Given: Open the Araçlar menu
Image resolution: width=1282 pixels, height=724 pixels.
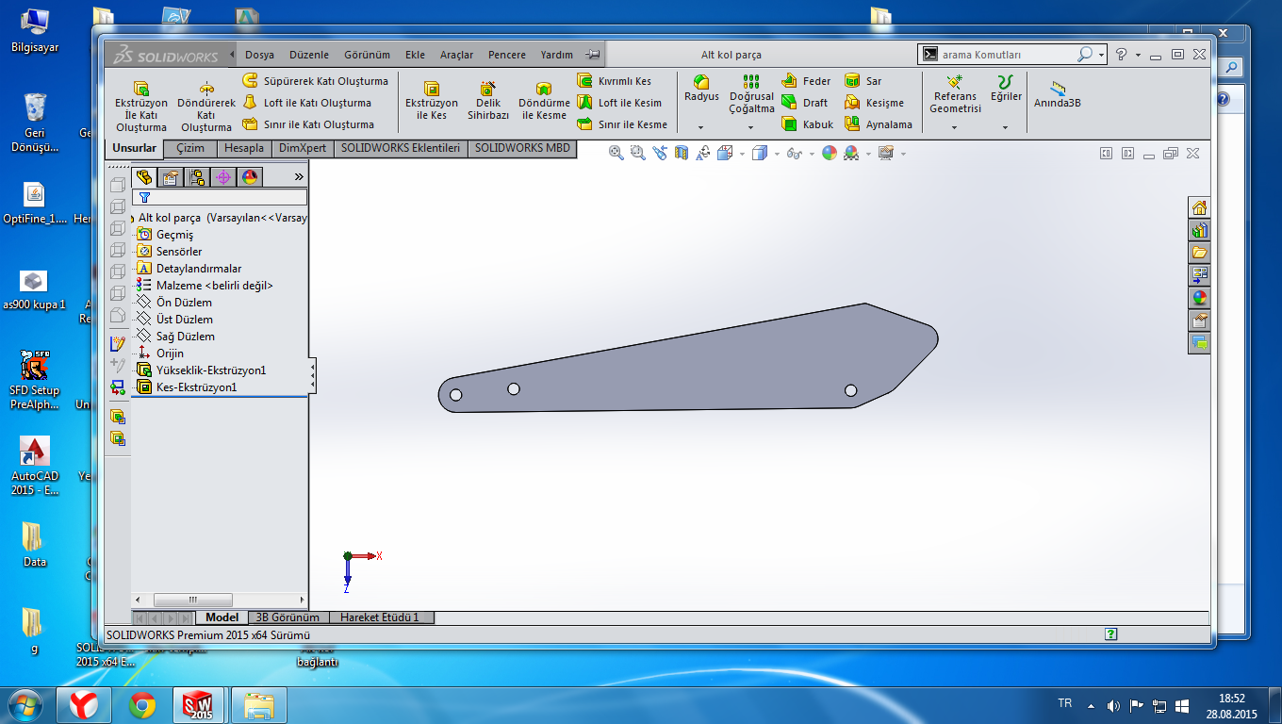Looking at the screenshot, I should 456,55.
